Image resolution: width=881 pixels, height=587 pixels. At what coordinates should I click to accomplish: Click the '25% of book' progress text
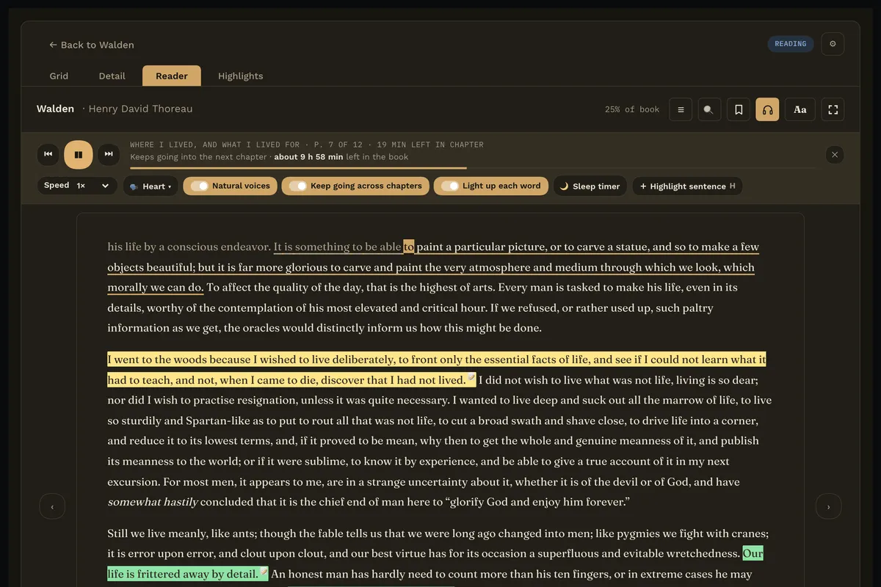pos(632,109)
